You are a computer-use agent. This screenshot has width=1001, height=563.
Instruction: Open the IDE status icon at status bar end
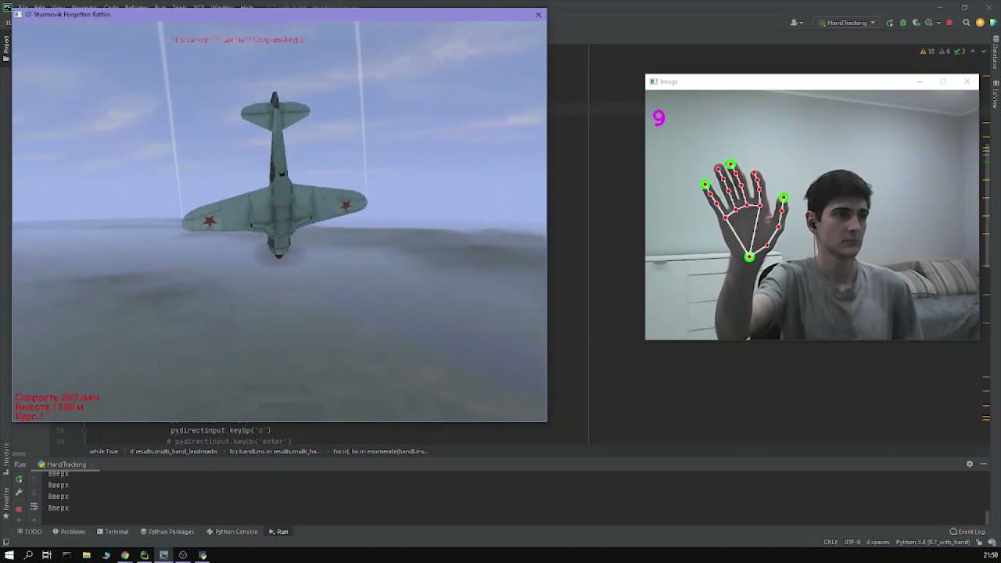point(992,542)
